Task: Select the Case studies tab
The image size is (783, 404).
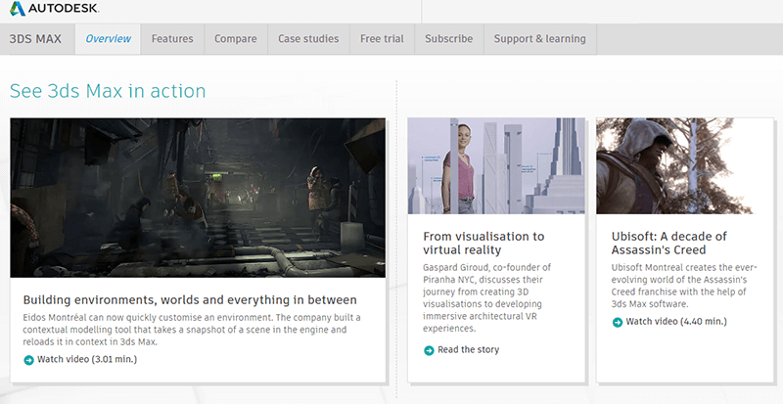Action: tap(308, 39)
